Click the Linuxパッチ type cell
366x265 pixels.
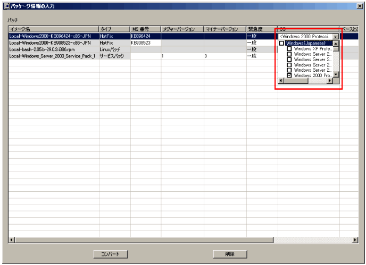[x=114, y=49]
